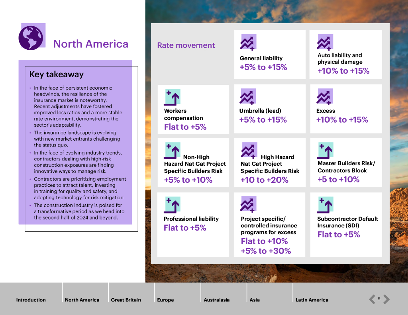
Task: Click the Subcontractor Default Insurance icon
Action: 325,205
